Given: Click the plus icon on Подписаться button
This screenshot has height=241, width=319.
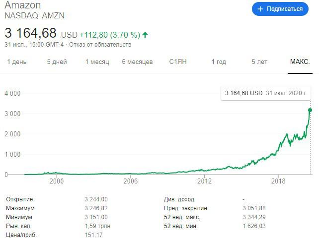Looking at the screenshot, I should coord(260,9).
